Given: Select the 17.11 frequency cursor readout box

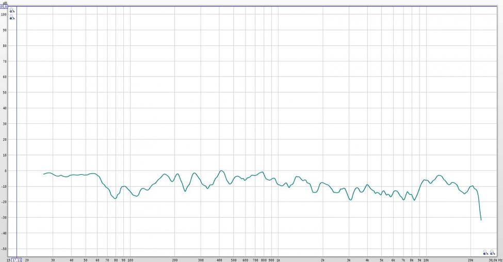Looking at the screenshot, I should 17,260.
